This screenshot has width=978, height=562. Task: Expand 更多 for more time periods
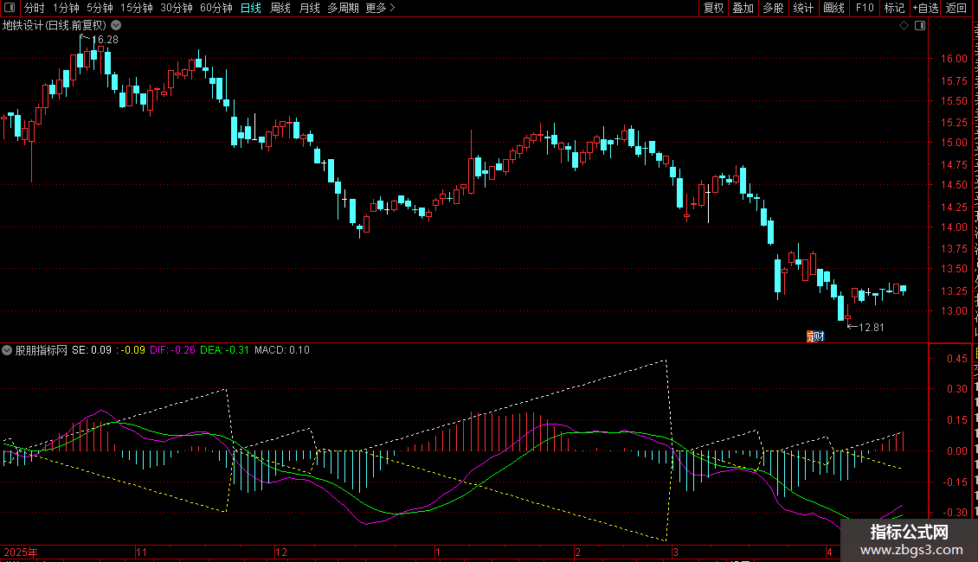pos(380,9)
